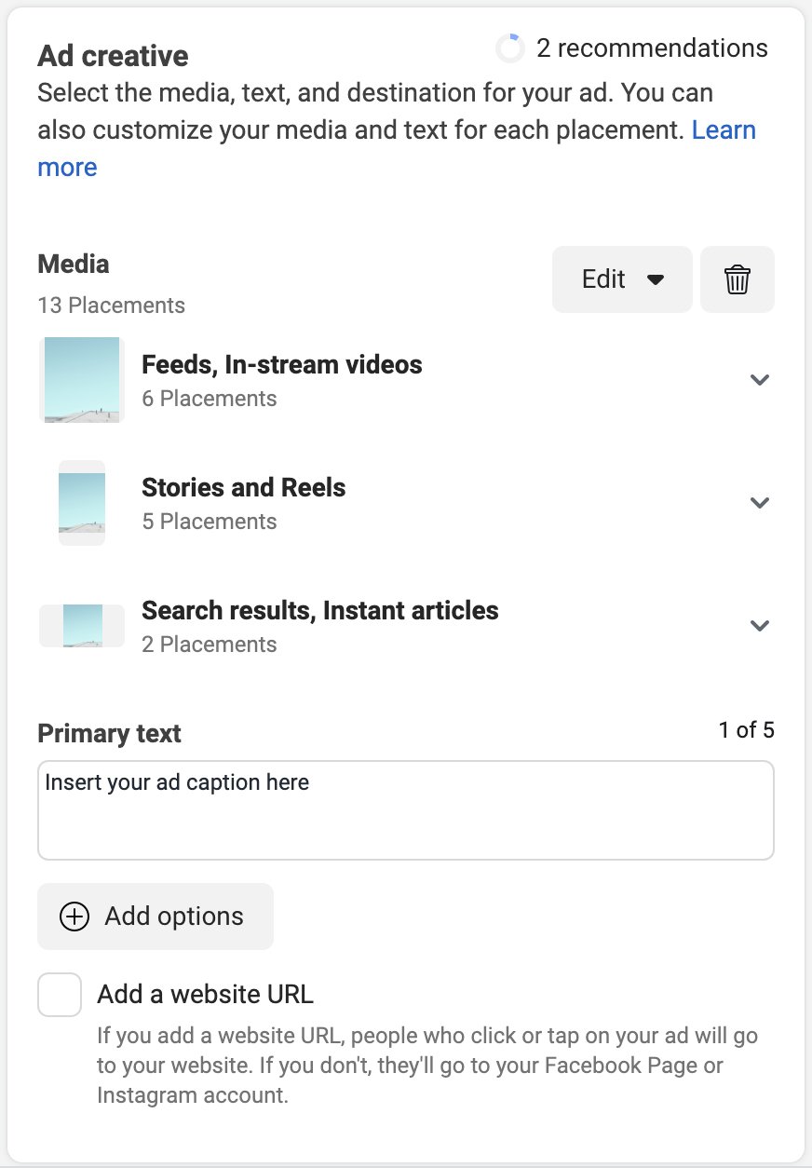This screenshot has width=812, height=1168.
Task: Expand Search results, Instant articles chevron
Action: click(760, 626)
